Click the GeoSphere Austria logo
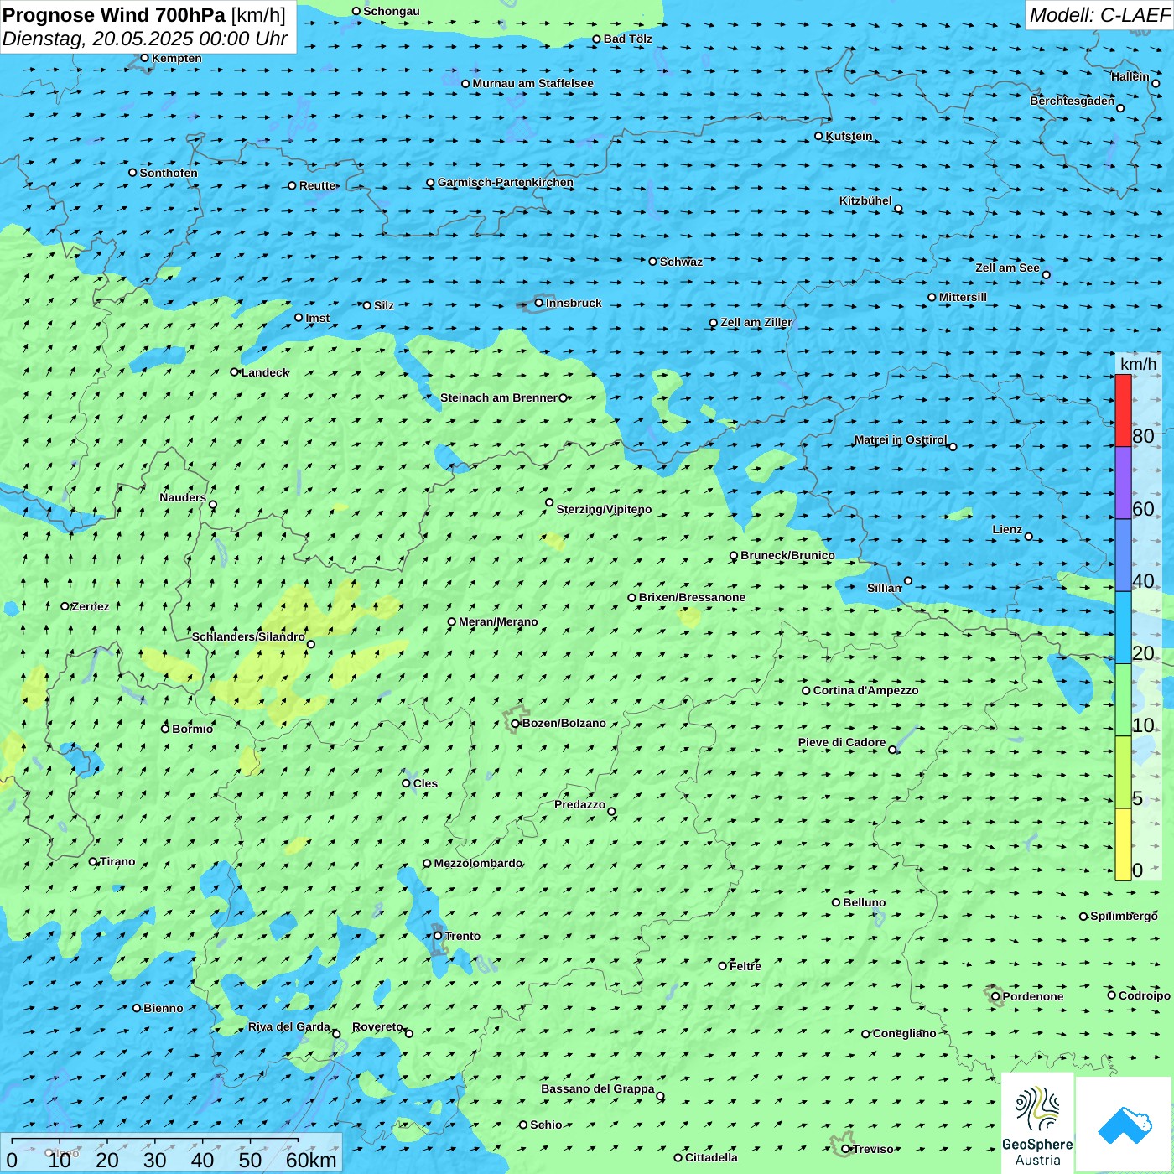 (x=1038, y=1124)
